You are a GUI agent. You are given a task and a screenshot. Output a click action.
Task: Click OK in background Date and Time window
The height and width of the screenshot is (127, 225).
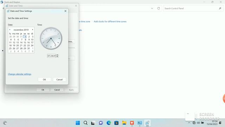pyautogui.click(x=43, y=90)
